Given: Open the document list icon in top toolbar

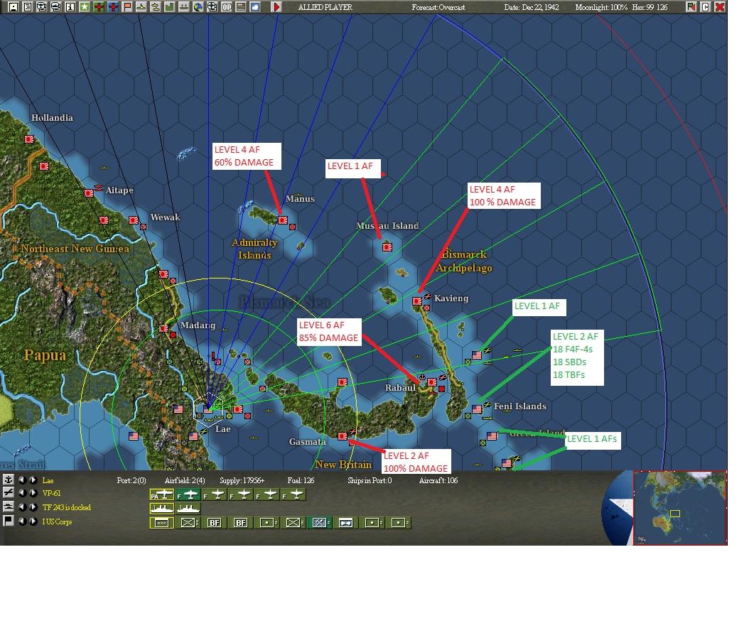Looking at the screenshot, I should pos(28,6).
